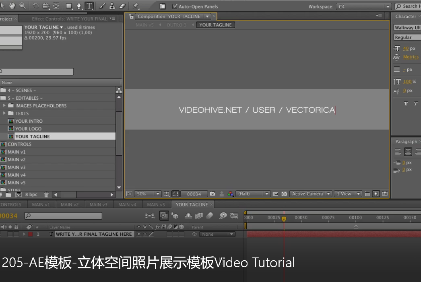
Task: Click the Parent pick whip spiral icon
Action: click(x=195, y=234)
